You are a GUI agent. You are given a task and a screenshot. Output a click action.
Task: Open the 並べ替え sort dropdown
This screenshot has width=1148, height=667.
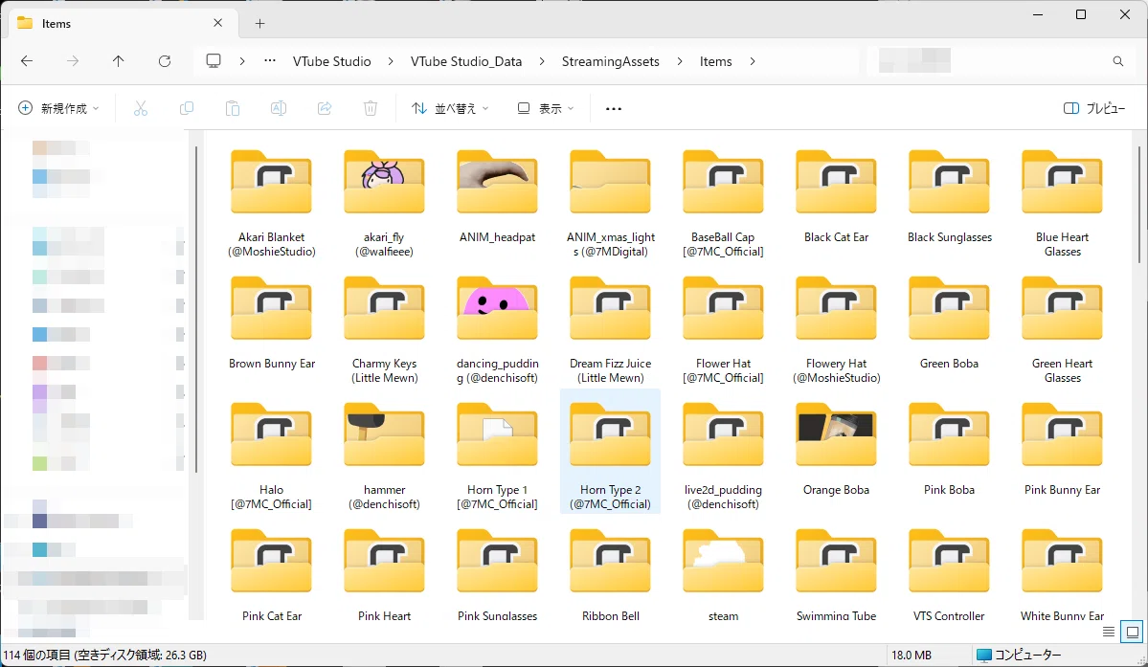450,108
